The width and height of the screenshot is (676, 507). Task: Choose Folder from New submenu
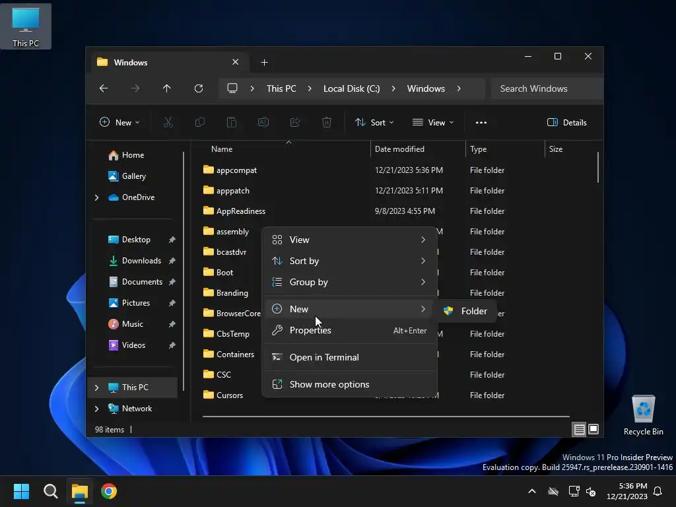466,311
